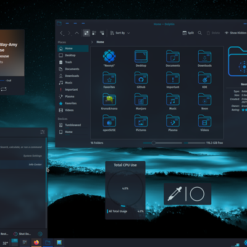The width and height of the screenshot is (247, 247).
Task: Open Firefox from the taskbar
Action: (x=36, y=243)
